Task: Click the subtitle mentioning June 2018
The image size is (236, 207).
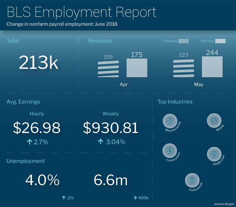Action: click(x=62, y=24)
